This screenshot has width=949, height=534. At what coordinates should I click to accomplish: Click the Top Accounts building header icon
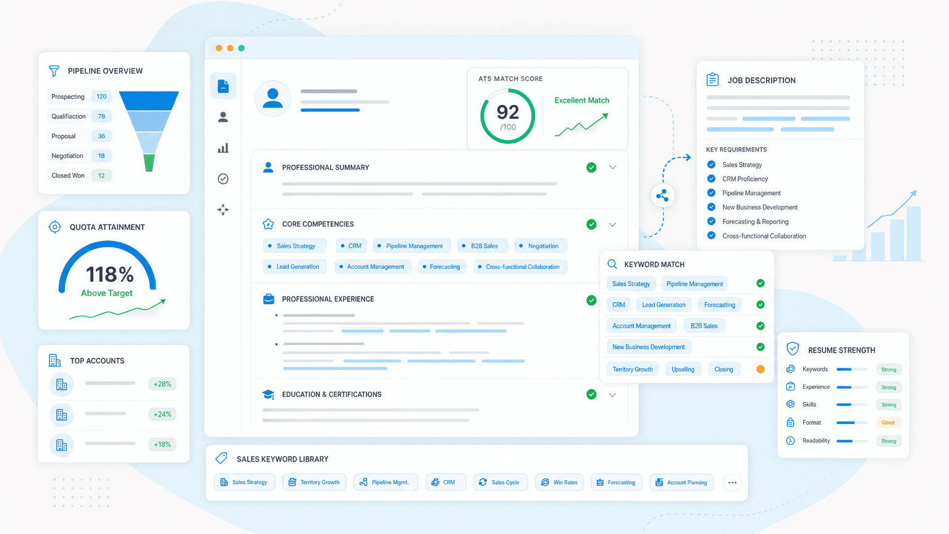pos(55,360)
